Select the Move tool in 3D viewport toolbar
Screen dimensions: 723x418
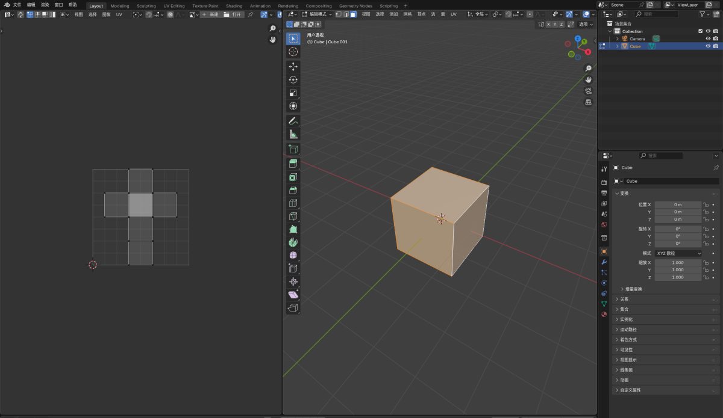tap(293, 66)
